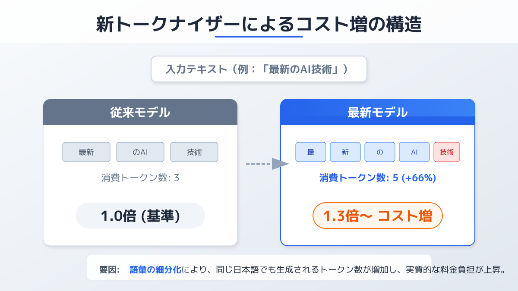The image size is (518, 291).
Task: Select the red 技術 token chip
Action: tap(447, 152)
